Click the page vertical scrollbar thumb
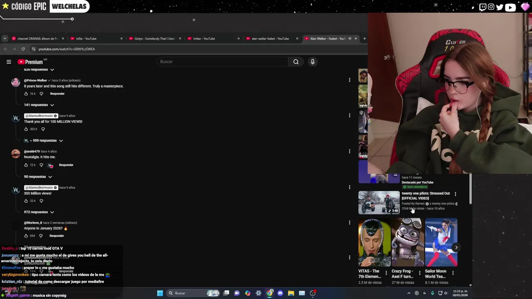 (470, 189)
